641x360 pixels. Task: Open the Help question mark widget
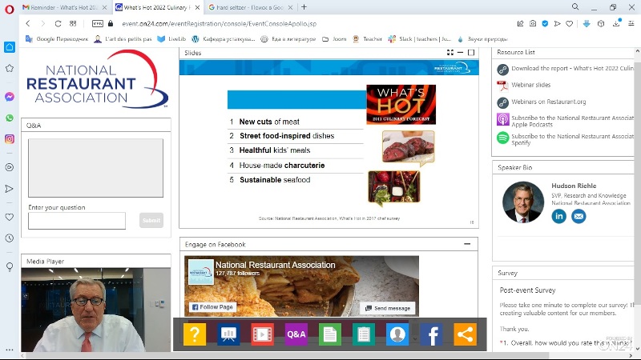point(195,334)
